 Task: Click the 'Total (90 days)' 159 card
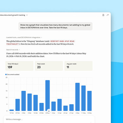point(19,66)
